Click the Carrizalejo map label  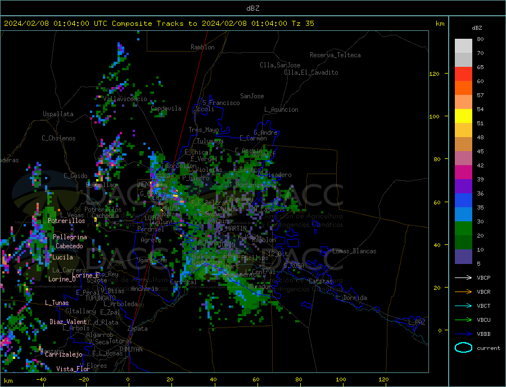(64, 355)
